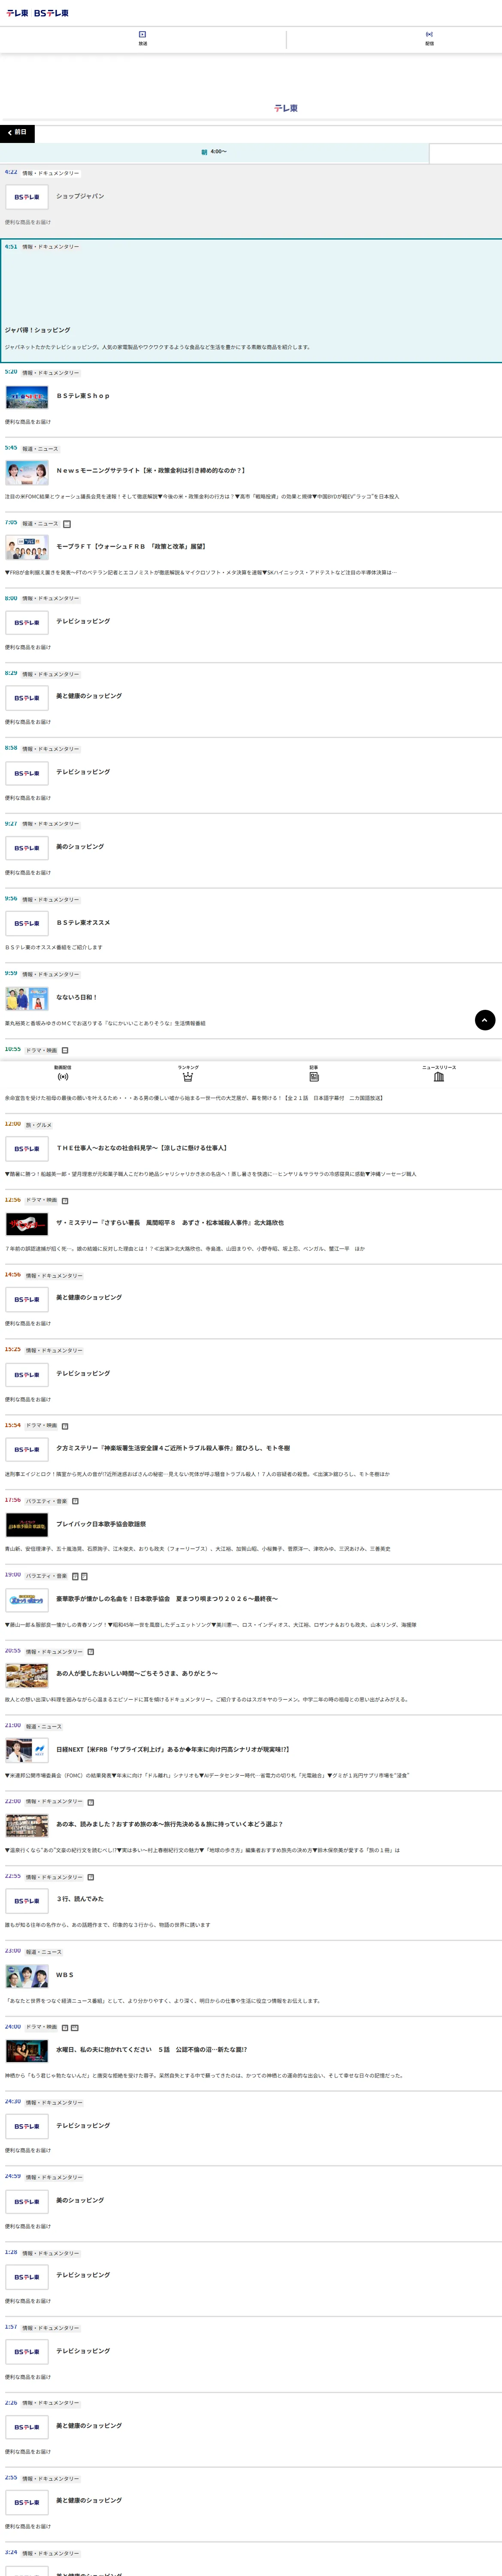Click 23:00 報道・ニュース genre label
502x2576 pixels.
click(x=44, y=1952)
